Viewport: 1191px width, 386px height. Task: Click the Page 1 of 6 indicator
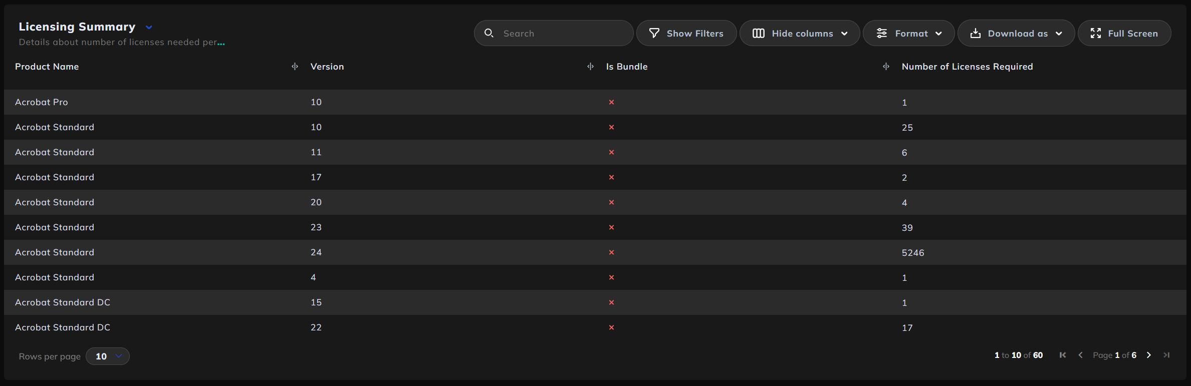coord(1114,355)
